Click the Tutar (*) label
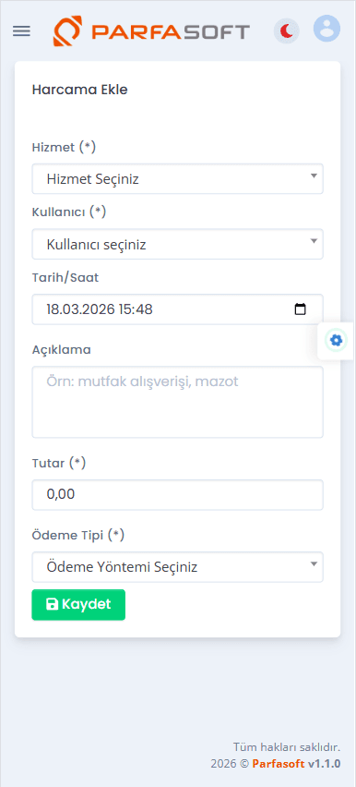The image size is (356, 787). [x=59, y=464]
